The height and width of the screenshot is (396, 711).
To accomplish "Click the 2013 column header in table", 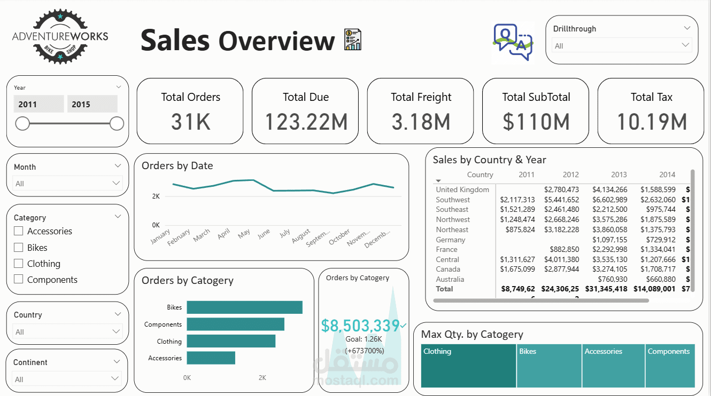I will 619,175.
